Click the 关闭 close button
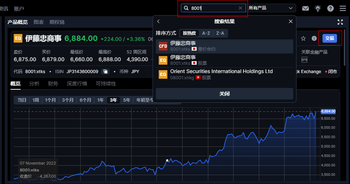 (x=224, y=93)
